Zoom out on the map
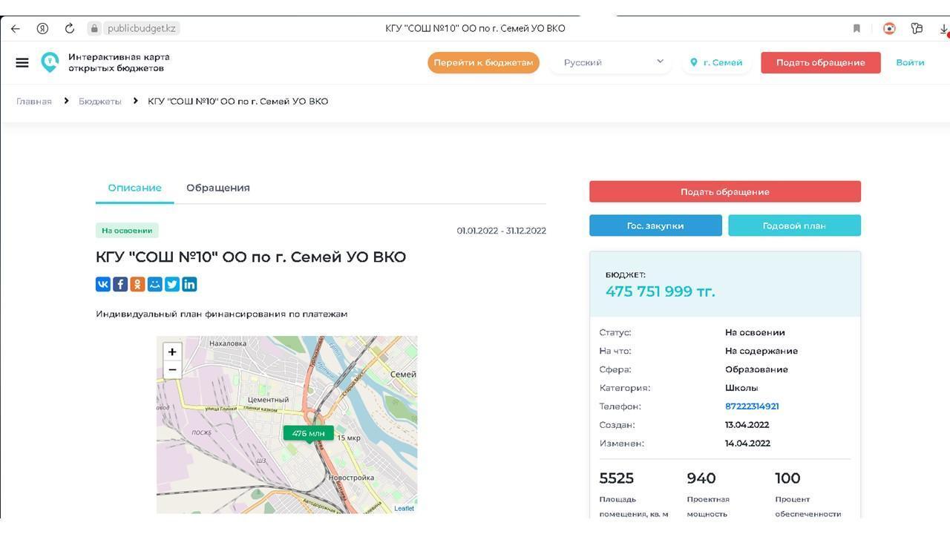This screenshot has height=534, width=950. tap(172, 369)
